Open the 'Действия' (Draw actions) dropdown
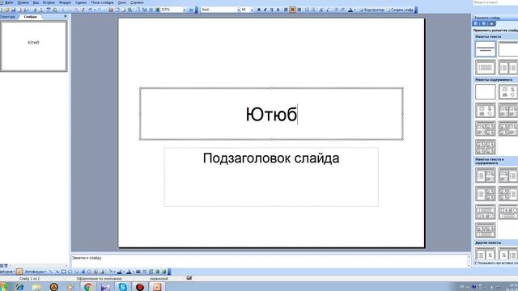 pyautogui.click(x=7, y=272)
